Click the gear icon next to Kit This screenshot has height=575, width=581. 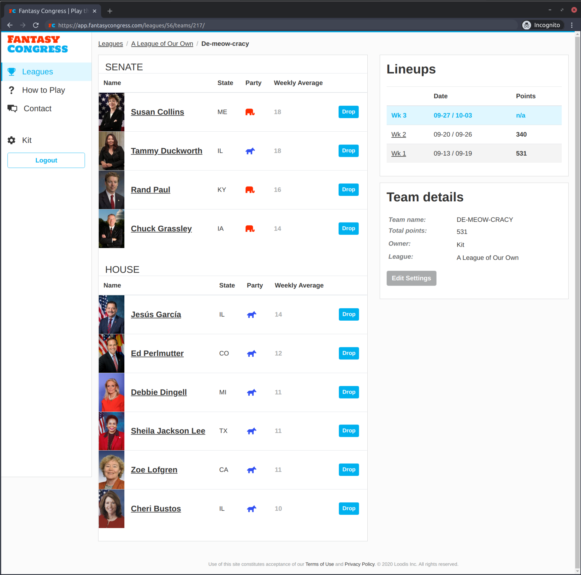click(x=11, y=140)
